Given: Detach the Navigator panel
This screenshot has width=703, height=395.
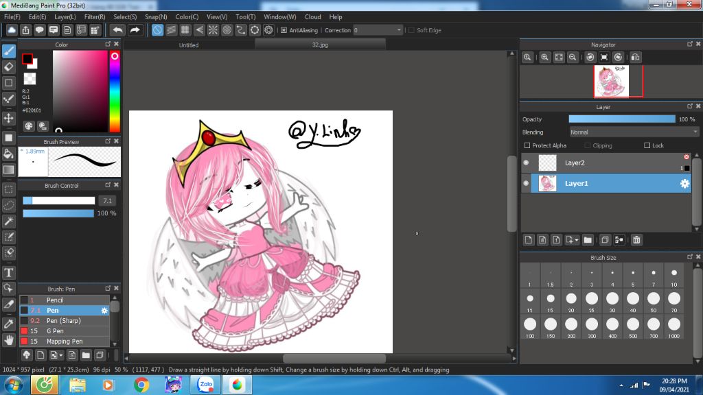Looking at the screenshot, I should [x=689, y=44].
